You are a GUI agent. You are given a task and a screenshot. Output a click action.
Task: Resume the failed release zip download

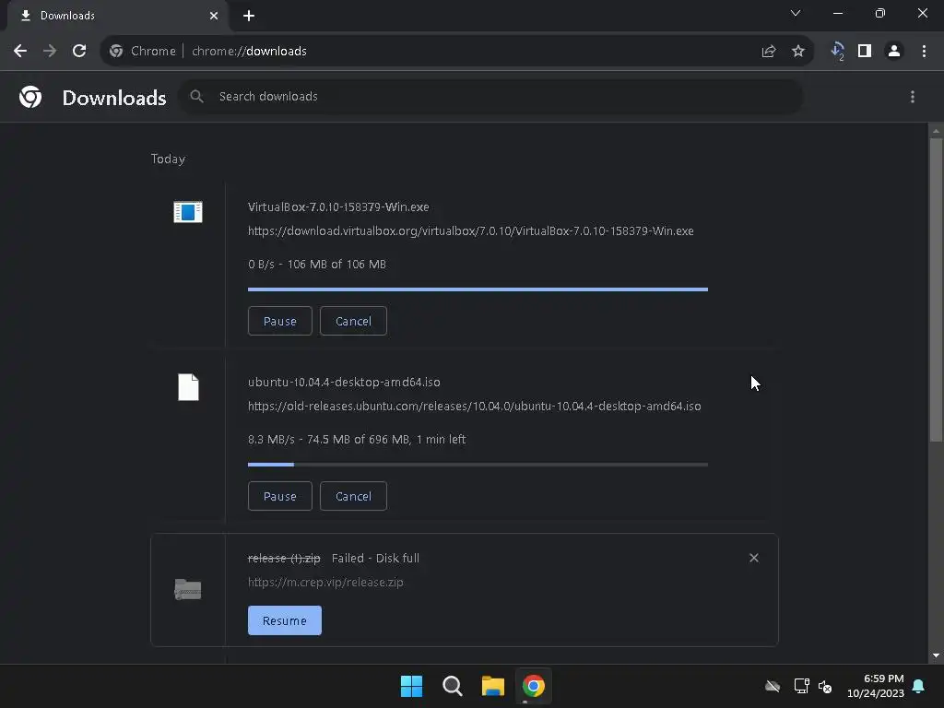[x=285, y=620]
